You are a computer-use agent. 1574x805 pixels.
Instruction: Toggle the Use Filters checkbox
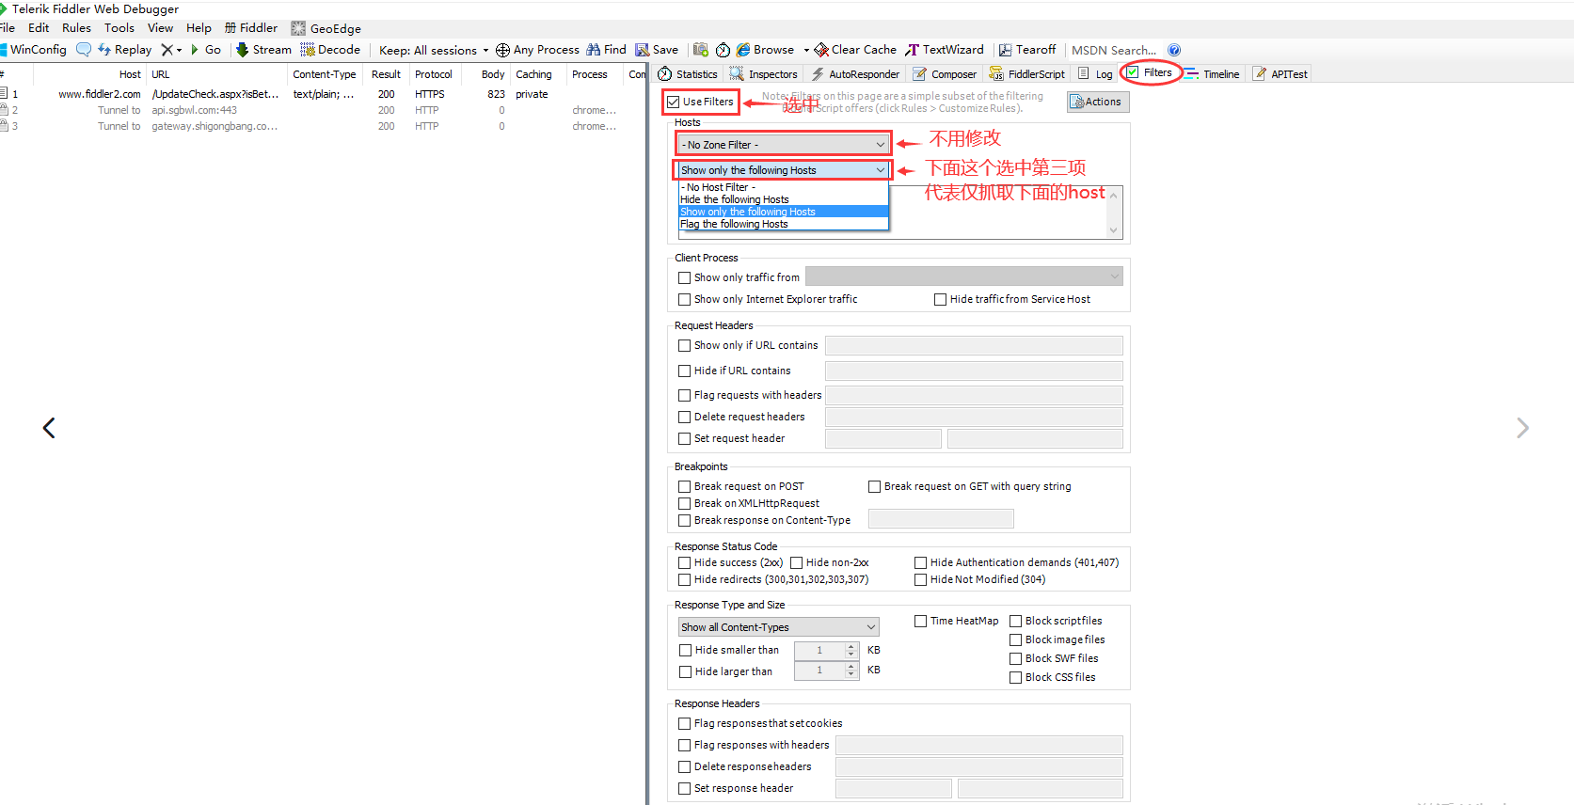click(674, 102)
